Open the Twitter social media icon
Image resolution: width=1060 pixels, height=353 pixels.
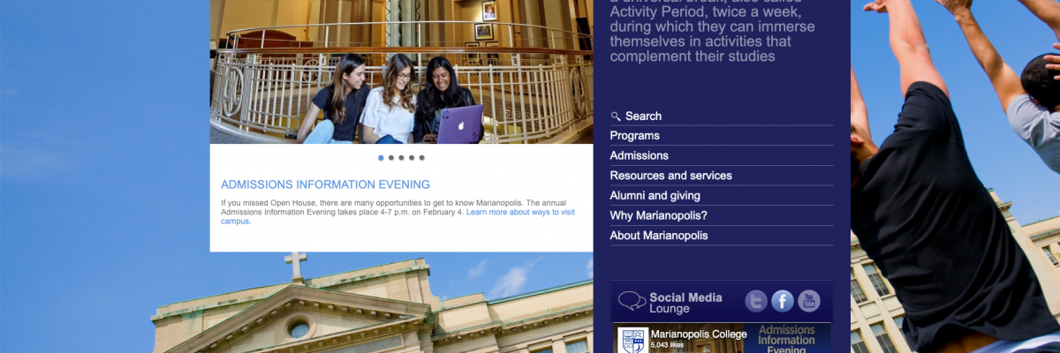point(756,301)
